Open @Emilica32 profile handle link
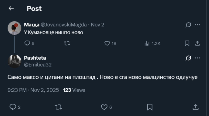The image size is (209, 116). [38, 65]
